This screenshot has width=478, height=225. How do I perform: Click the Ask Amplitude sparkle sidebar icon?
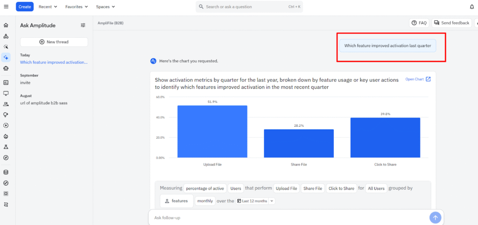point(6,58)
